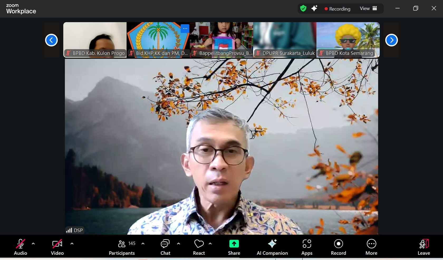
Task: Select Bid.KHP,KK dan PM thumbnail
Action: point(158,40)
